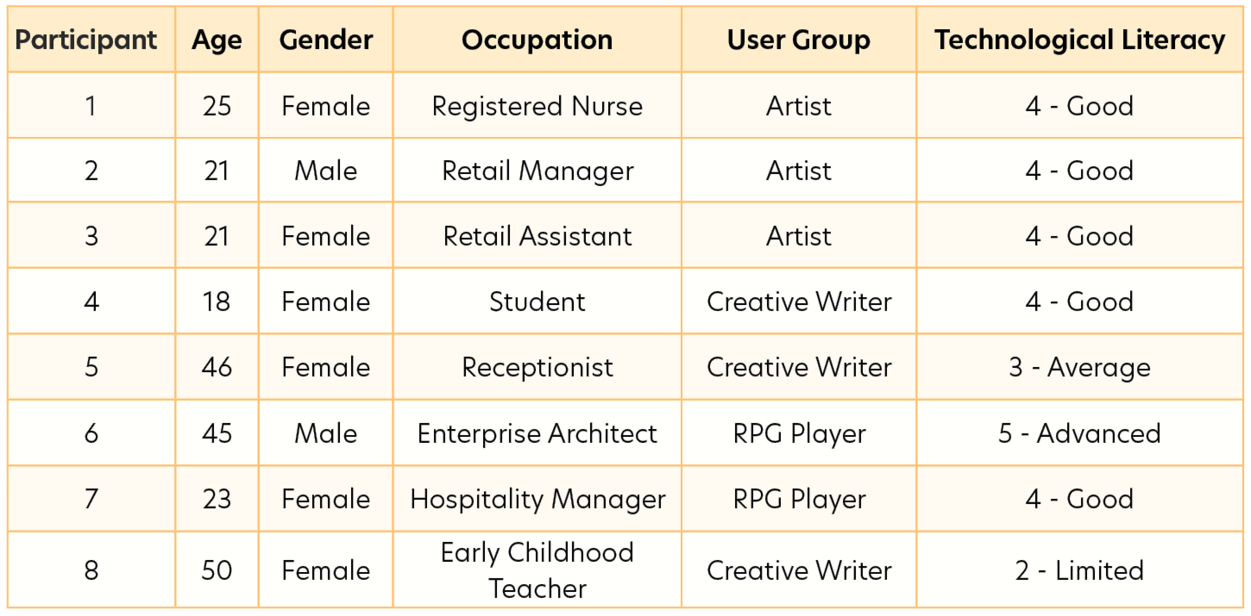1251x616 pixels.
Task: Select the Student occupation cell
Action: (x=537, y=301)
